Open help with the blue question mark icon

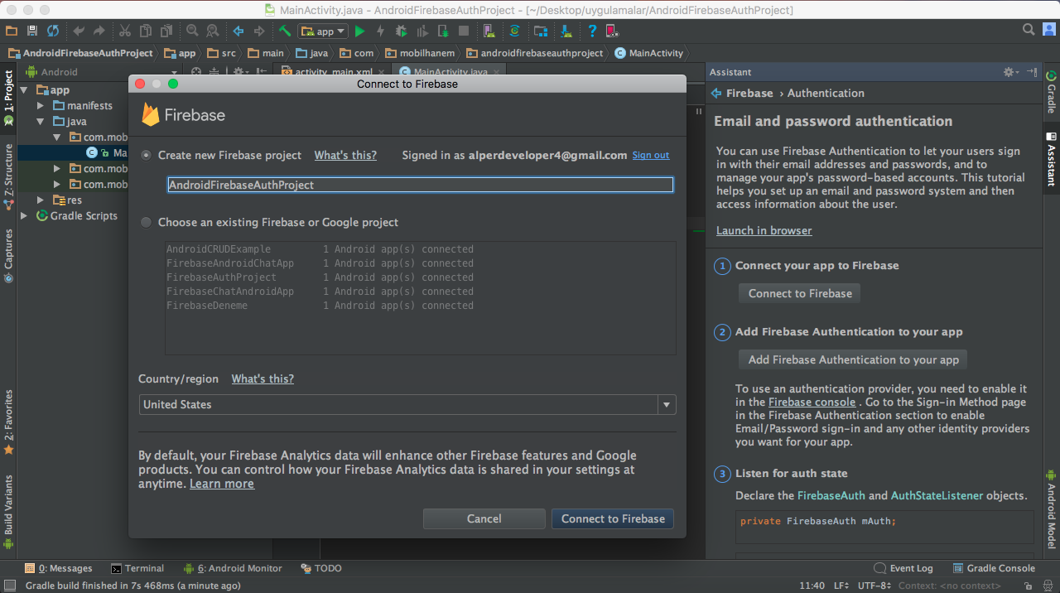[x=592, y=31]
